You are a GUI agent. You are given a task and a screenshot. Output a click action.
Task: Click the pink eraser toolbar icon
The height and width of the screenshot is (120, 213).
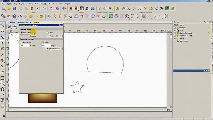pos(57,8)
